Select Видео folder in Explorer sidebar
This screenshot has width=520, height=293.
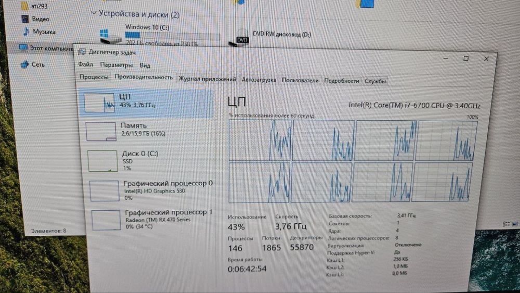(35, 19)
